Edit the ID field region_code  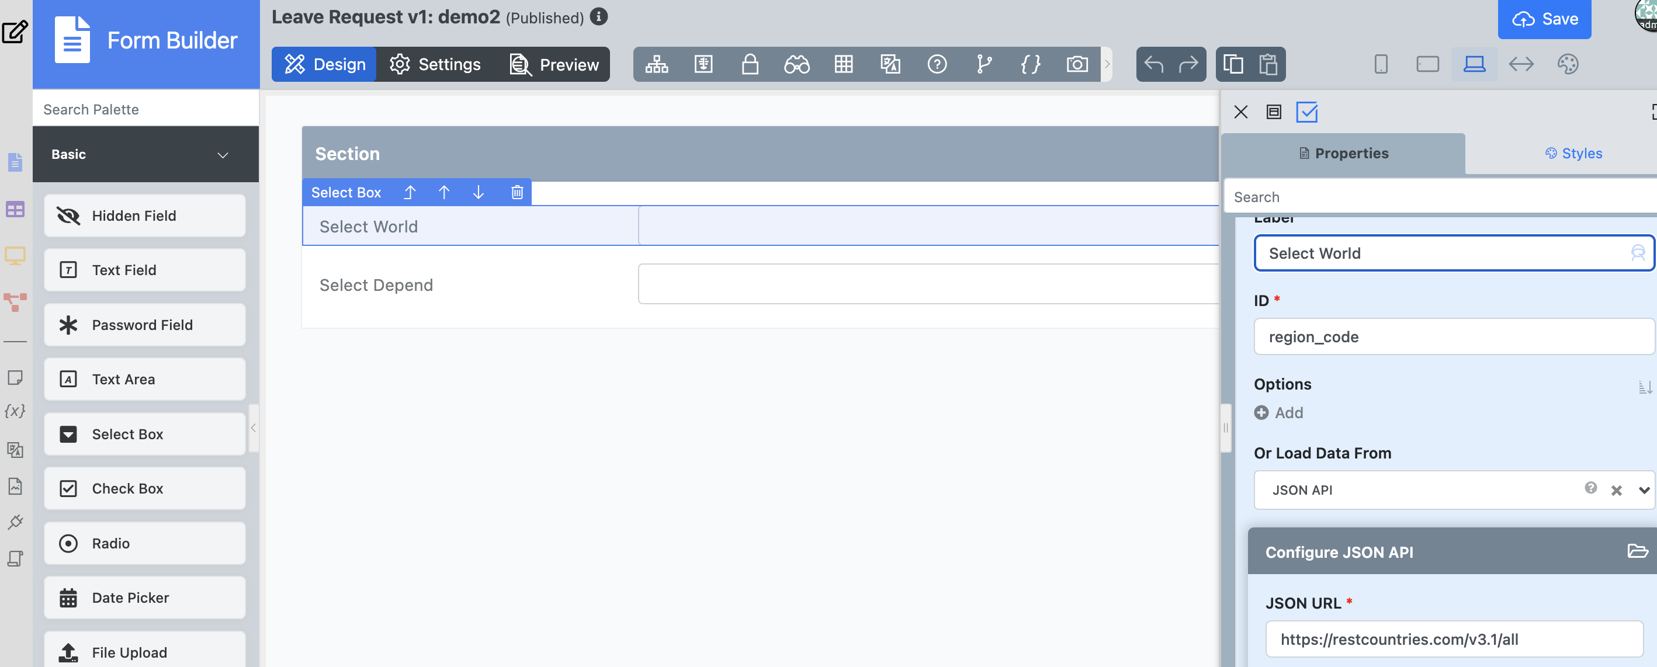[x=1454, y=336]
